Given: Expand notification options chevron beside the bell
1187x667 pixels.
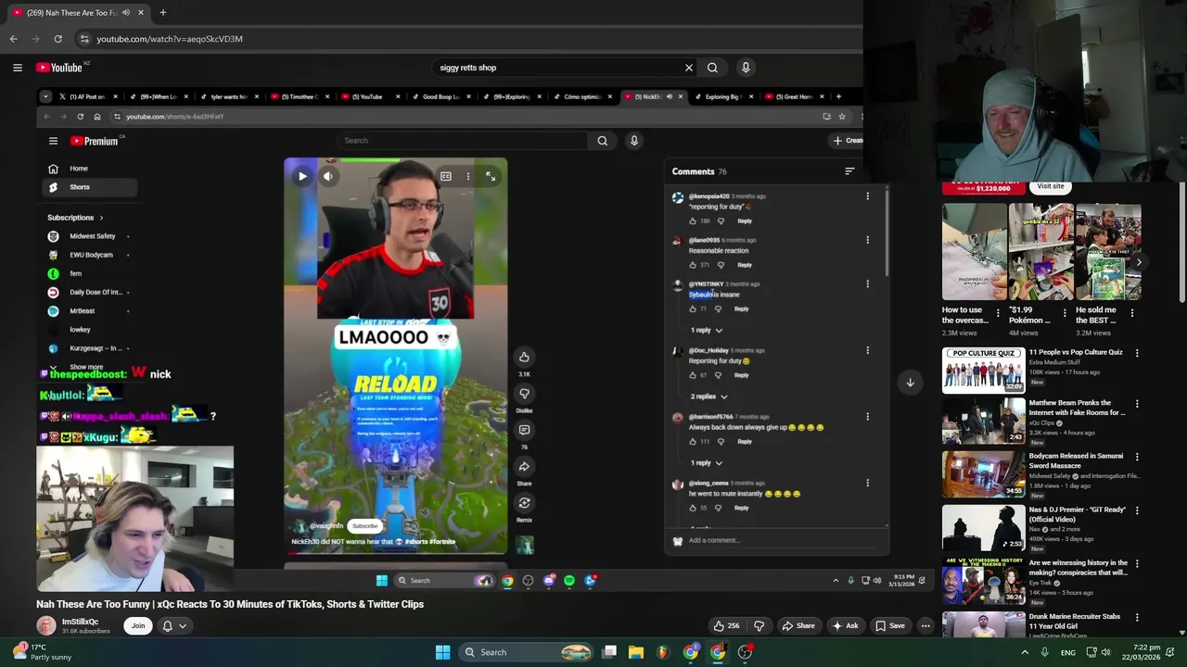Looking at the screenshot, I should click(x=183, y=625).
